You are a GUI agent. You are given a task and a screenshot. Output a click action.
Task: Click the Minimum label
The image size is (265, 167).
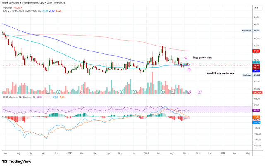(x=247, y=75)
